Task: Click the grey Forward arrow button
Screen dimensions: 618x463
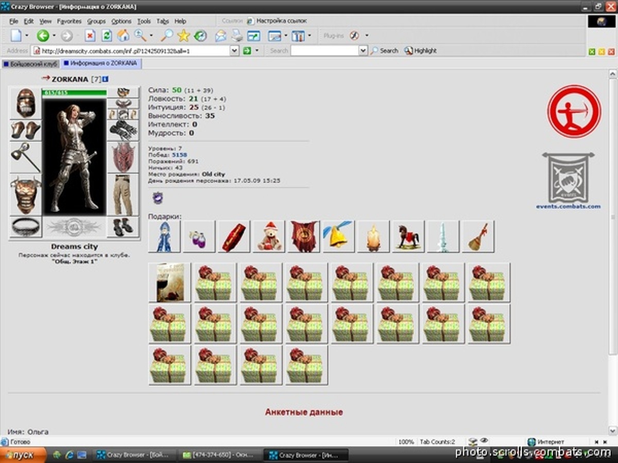Action: tap(66, 35)
